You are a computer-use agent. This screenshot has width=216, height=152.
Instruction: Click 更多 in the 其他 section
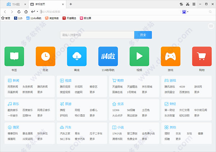point(178,139)
